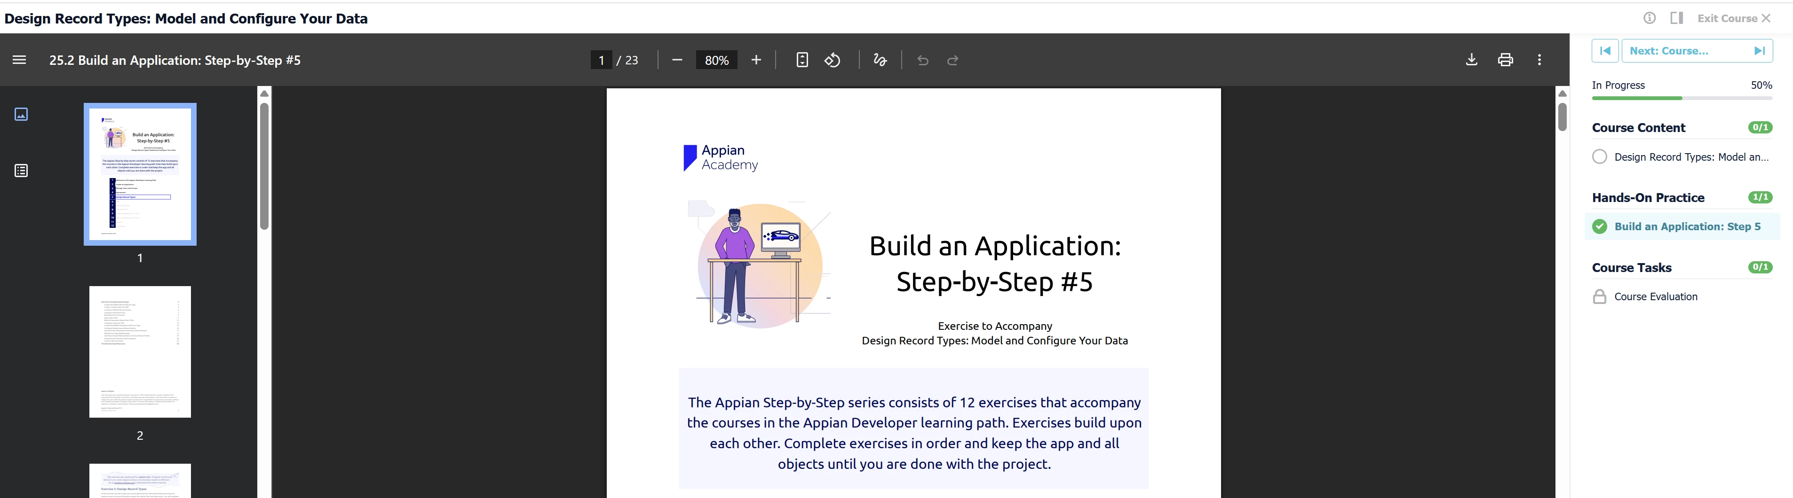Click Next: Course button

1697,51
